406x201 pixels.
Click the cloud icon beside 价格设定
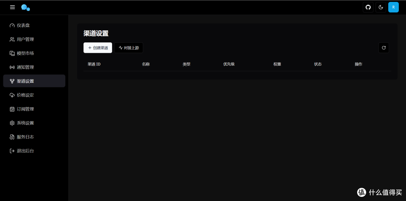[12, 95]
